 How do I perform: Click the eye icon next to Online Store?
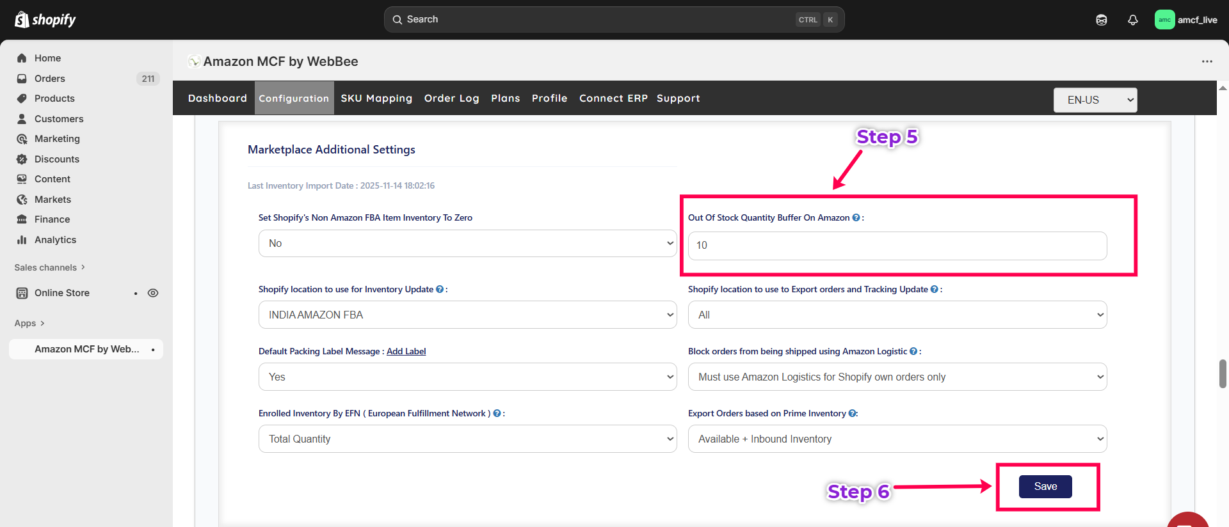pyautogui.click(x=153, y=293)
